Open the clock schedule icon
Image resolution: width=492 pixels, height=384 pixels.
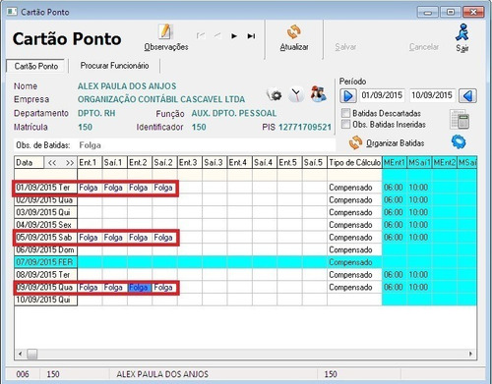tap(296, 94)
